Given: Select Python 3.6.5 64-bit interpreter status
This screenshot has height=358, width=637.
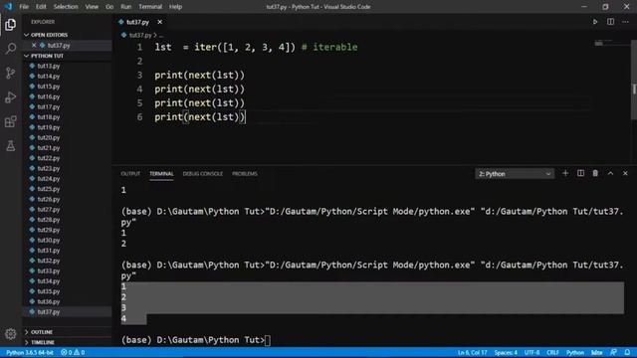Looking at the screenshot, I should tap(30, 352).
